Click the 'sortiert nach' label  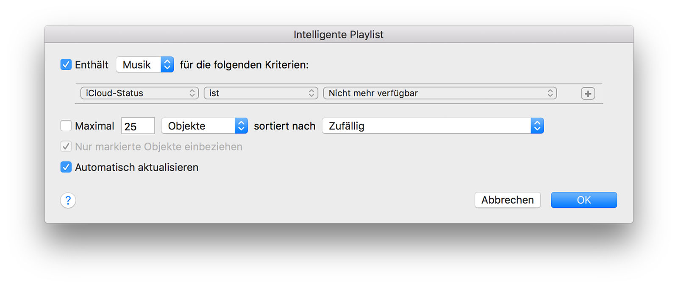coord(285,126)
